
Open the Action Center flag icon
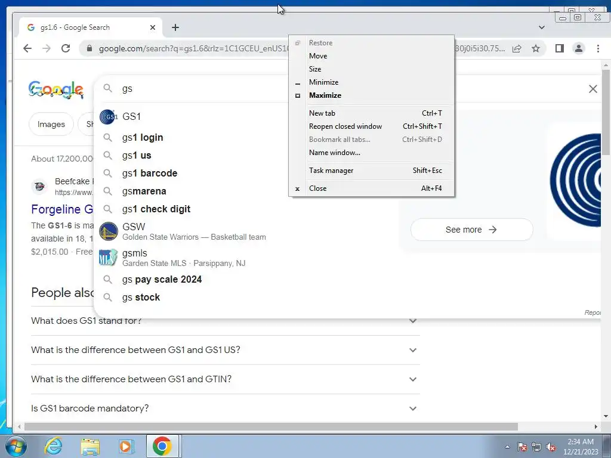pos(522,447)
